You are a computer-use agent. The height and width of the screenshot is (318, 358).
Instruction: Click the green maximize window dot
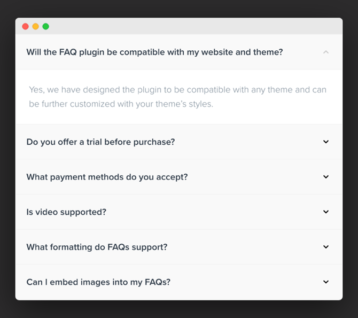tap(45, 27)
